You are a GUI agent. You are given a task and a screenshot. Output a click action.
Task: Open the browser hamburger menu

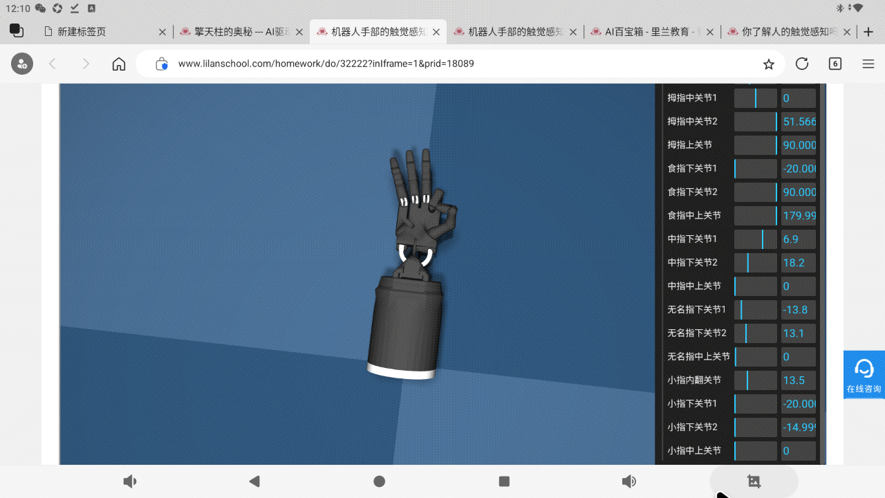click(x=868, y=64)
